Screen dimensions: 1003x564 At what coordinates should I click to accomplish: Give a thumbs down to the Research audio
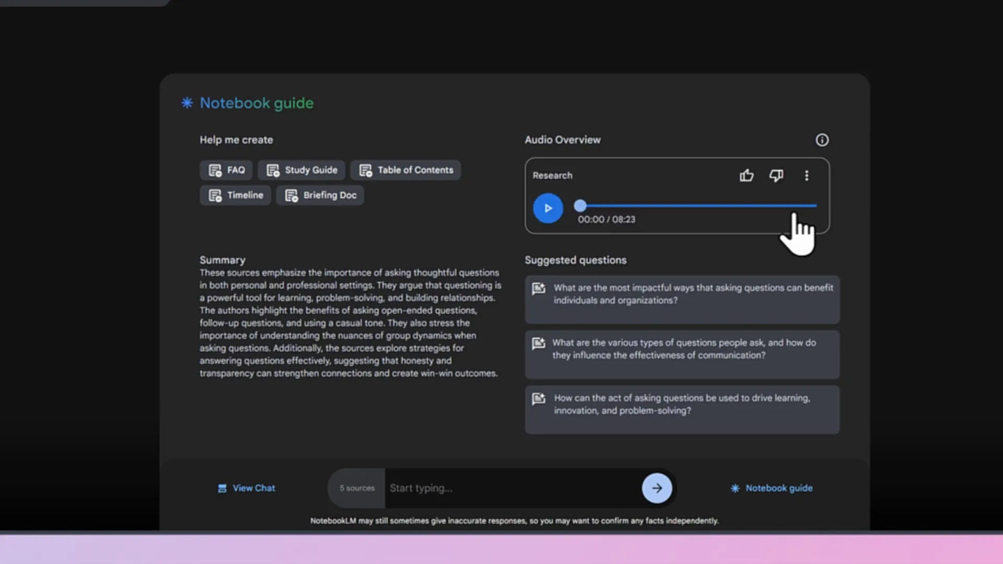(x=776, y=175)
